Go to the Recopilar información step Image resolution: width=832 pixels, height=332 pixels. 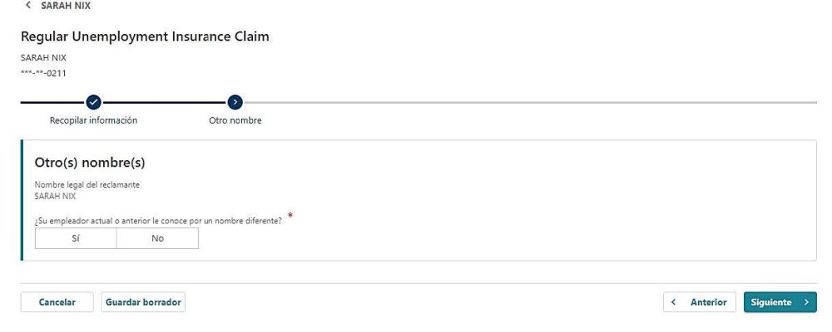tap(93, 120)
